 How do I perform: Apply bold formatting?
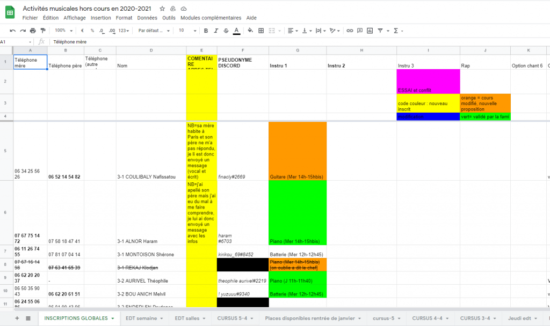tap(206, 31)
